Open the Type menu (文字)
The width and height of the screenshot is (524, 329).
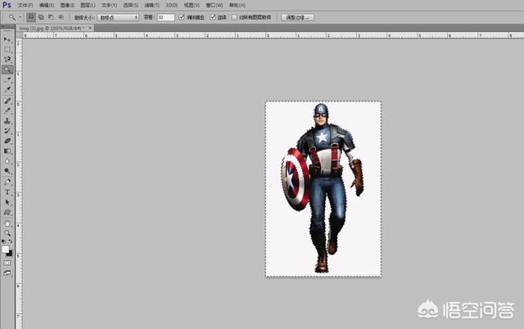(x=109, y=6)
